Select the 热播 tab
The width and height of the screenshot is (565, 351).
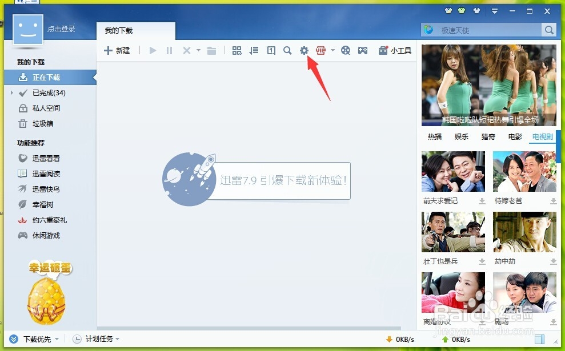tap(435, 137)
